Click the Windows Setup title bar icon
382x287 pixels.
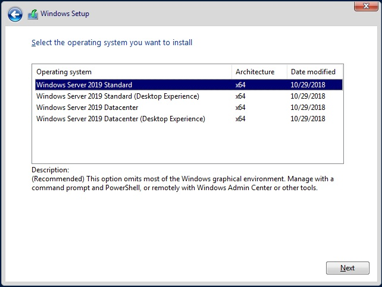[x=33, y=14]
